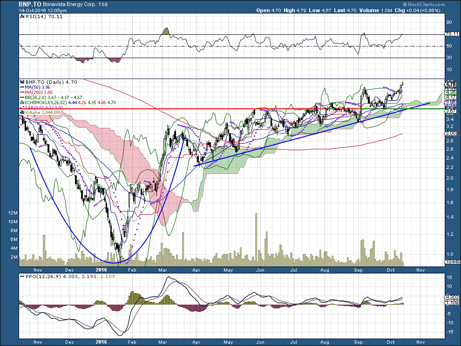This screenshot has height=346, width=461.
Task: Click the Volume 1,044,886 legend label
Action: coord(43,113)
